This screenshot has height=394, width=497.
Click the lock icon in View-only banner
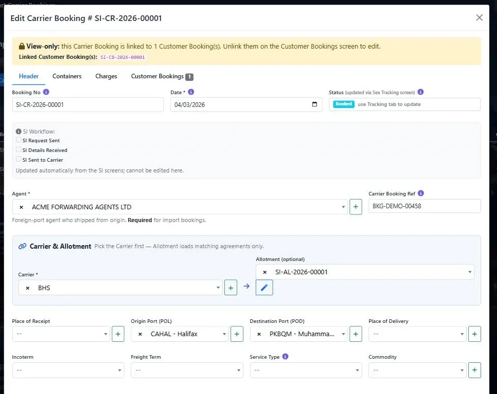[22, 46]
